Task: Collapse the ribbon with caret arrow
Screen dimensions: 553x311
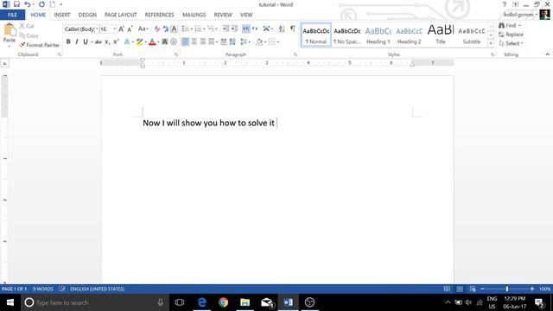Action: (547, 54)
